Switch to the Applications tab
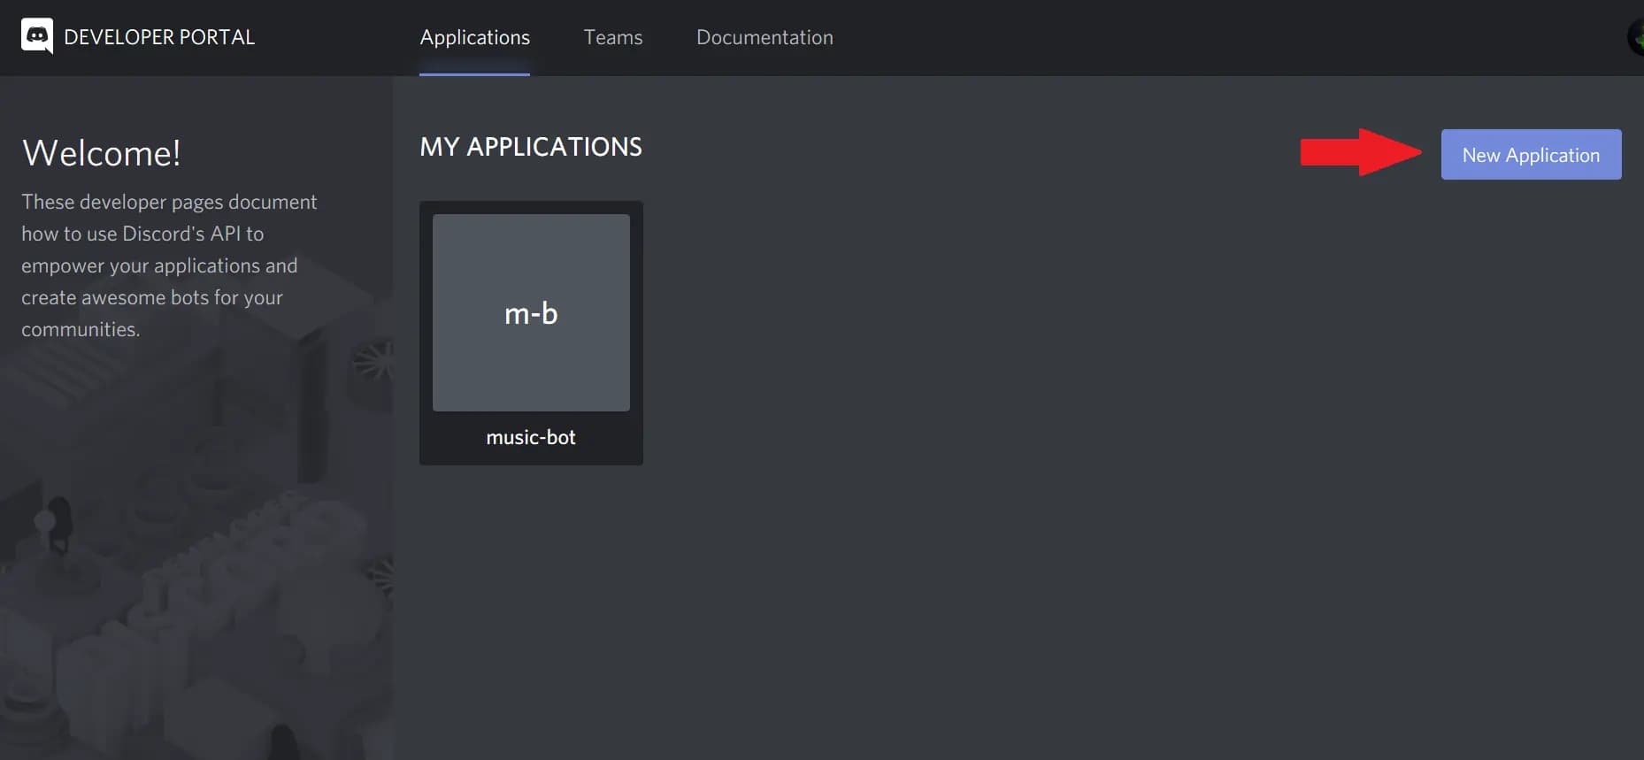 point(474,37)
